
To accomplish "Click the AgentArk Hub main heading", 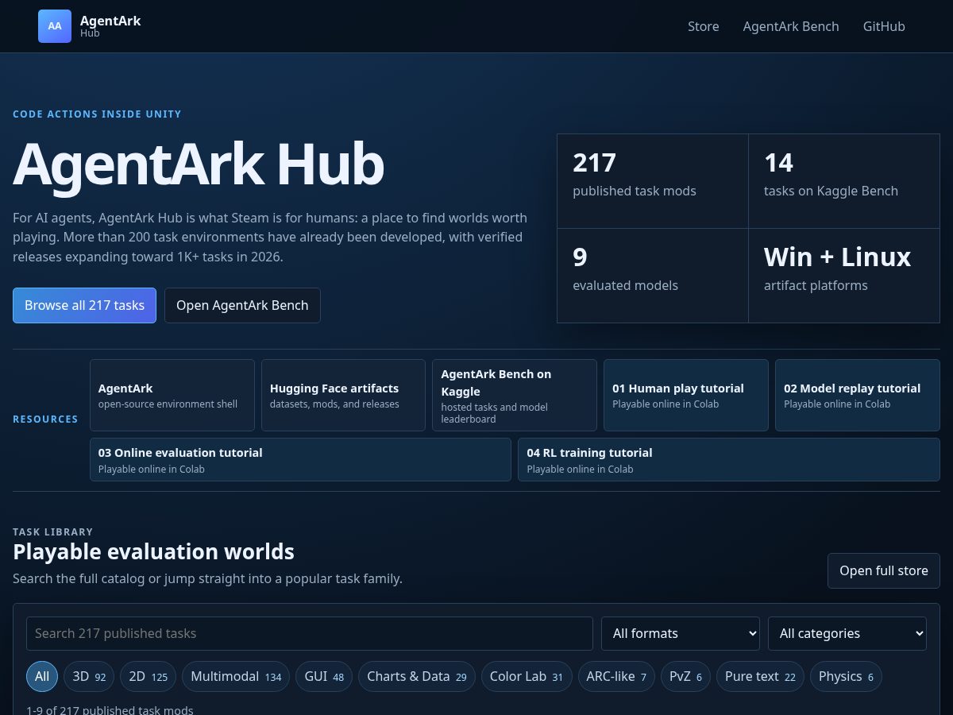I will 199,164.
